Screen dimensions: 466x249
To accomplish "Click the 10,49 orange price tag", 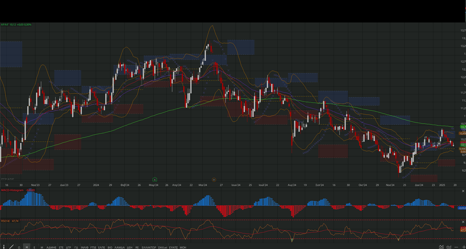I will coord(462,133).
